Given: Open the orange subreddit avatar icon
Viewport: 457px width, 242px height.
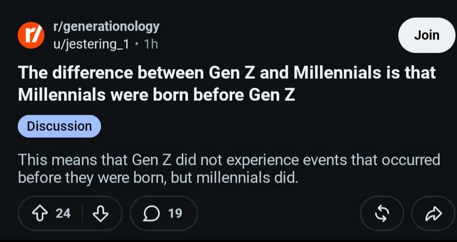Looking at the screenshot, I should pyautogui.click(x=31, y=35).
